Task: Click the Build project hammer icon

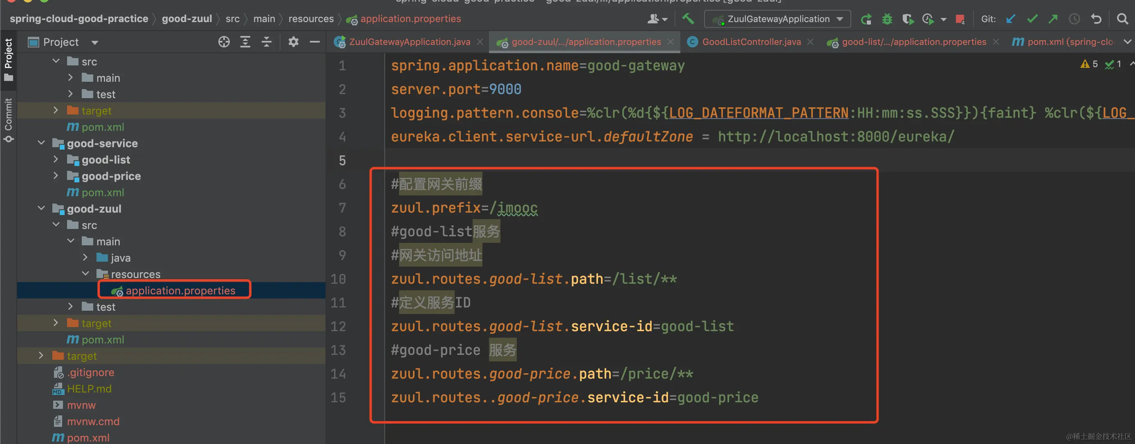Action: tap(688, 19)
